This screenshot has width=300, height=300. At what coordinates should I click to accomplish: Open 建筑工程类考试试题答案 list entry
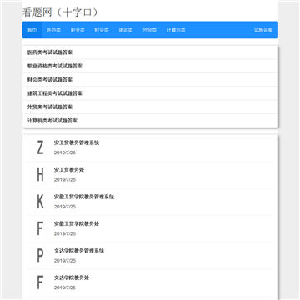[150, 93]
